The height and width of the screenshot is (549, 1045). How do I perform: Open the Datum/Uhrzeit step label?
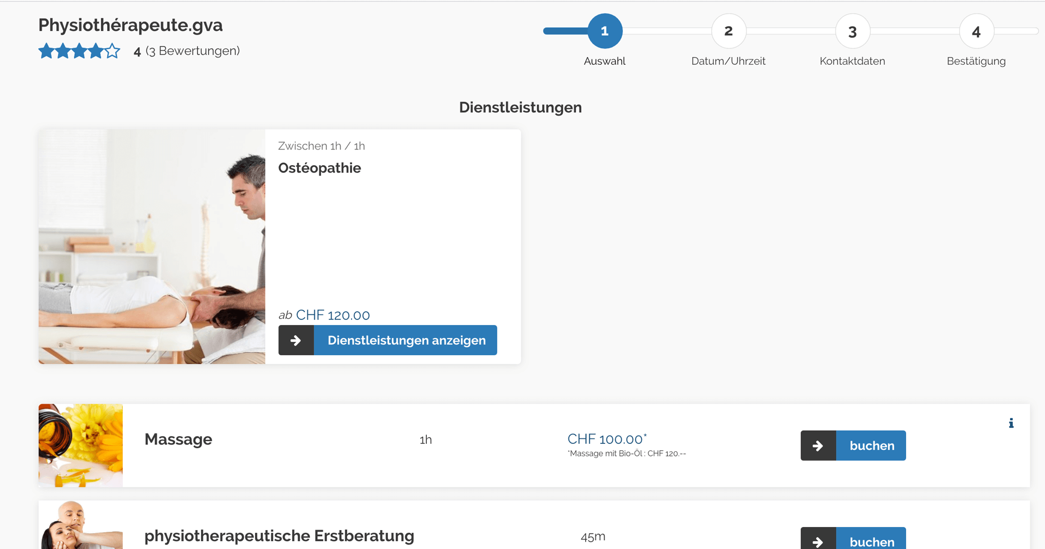[728, 61]
